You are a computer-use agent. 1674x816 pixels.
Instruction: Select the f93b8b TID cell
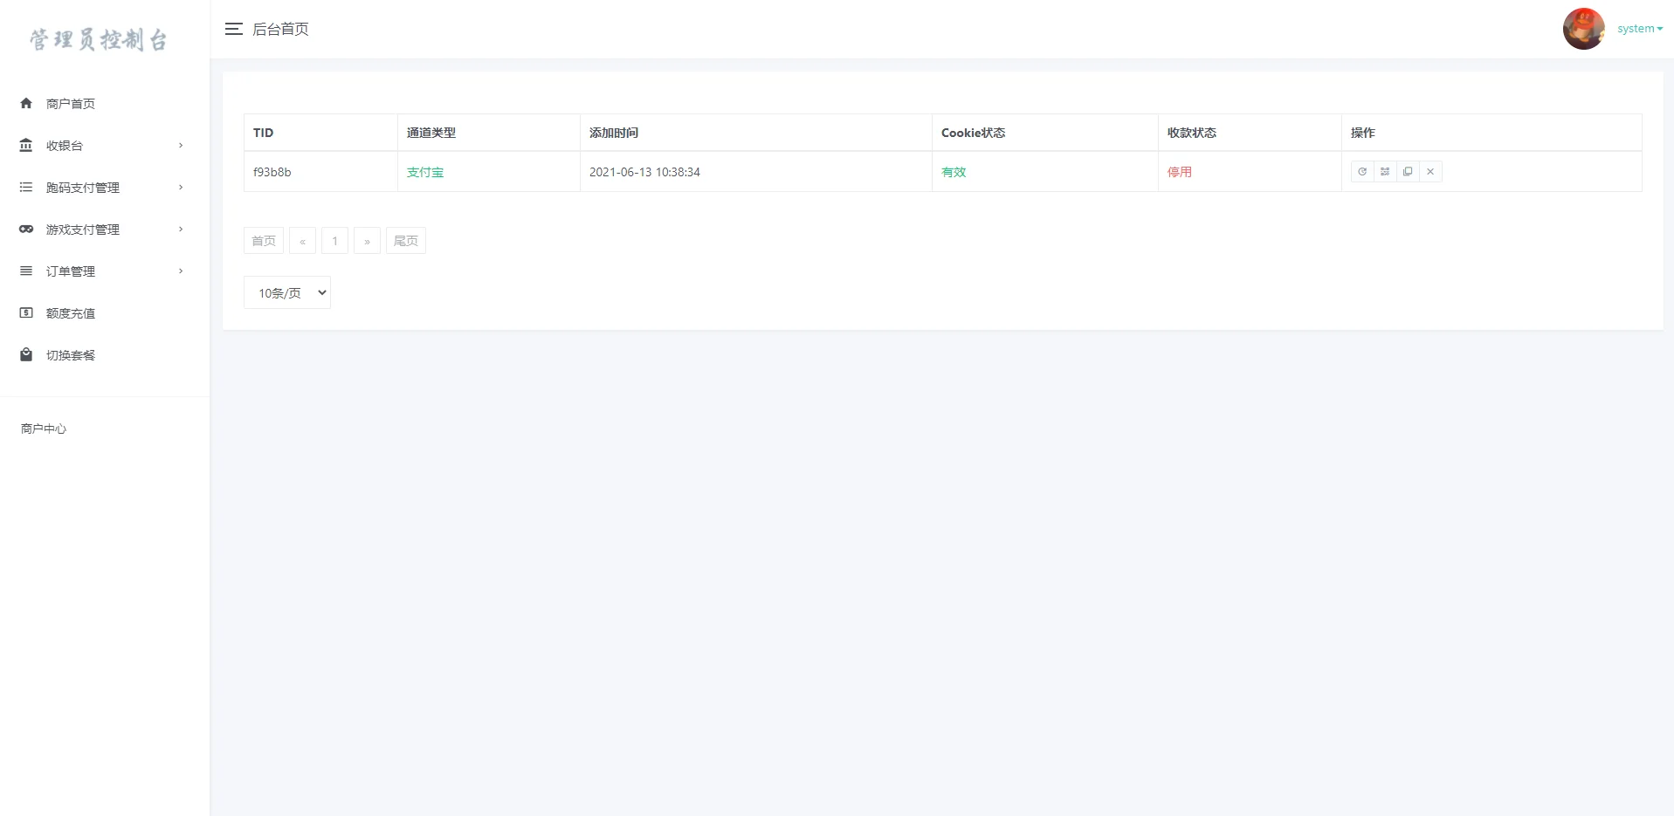click(320, 172)
